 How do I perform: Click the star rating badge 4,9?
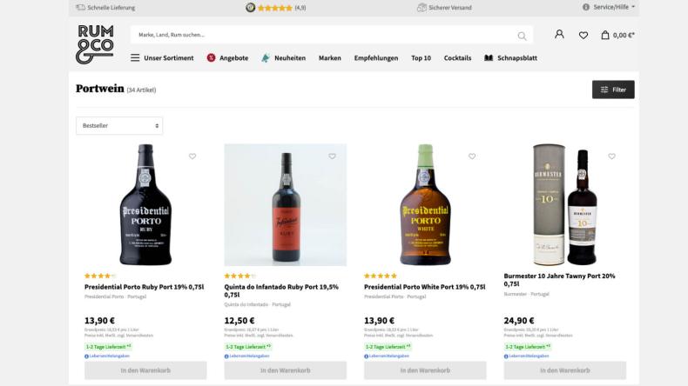point(275,8)
